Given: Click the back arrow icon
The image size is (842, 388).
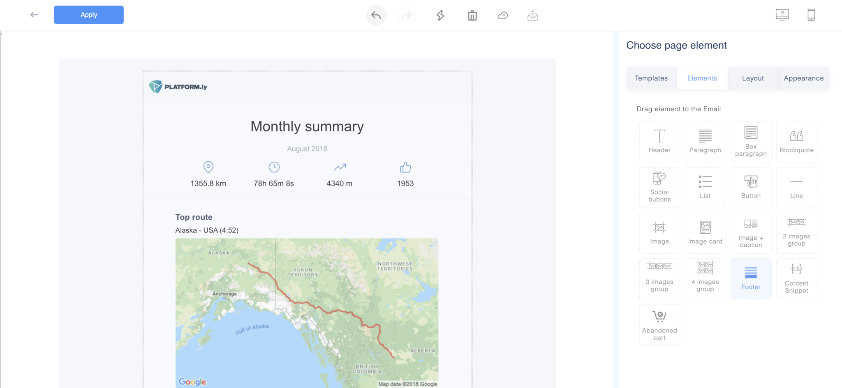Looking at the screenshot, I should tap(34, 15).
